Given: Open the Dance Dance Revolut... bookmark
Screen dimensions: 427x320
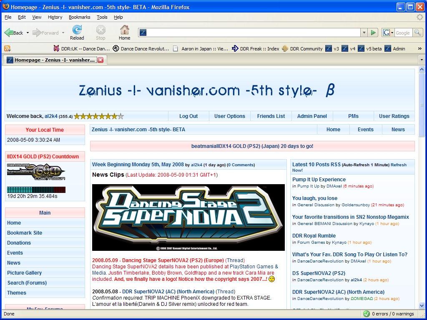Looking at the screenshot, I should click(141, 49).
